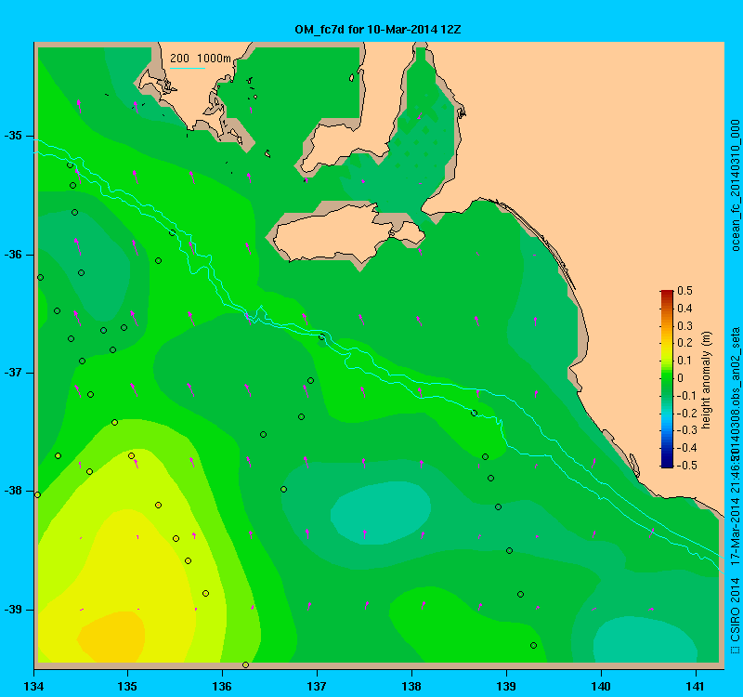Screen dimensions: 743x697
Task: Click the '0.3' value on the color scale
Action: coord(684,326)
